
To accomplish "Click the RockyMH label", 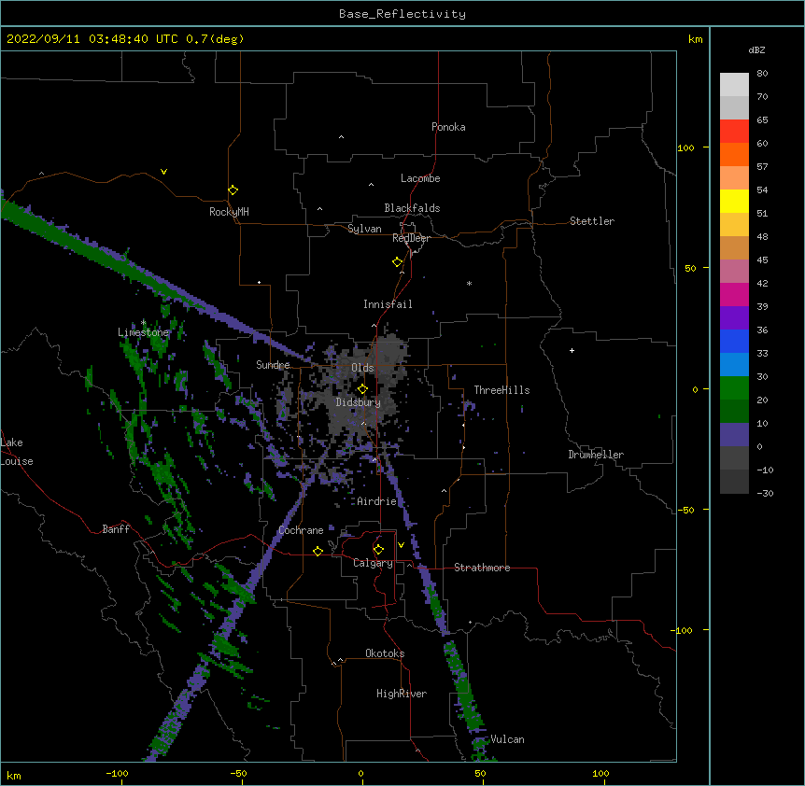I will coord(229,212).
